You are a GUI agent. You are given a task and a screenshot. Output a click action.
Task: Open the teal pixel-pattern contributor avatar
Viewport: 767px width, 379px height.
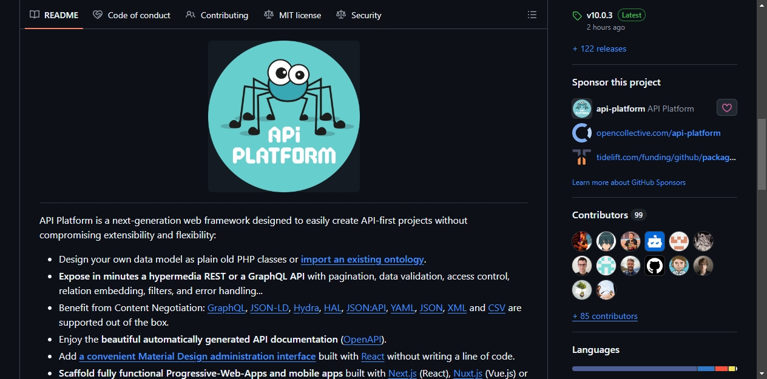point(606,266)
